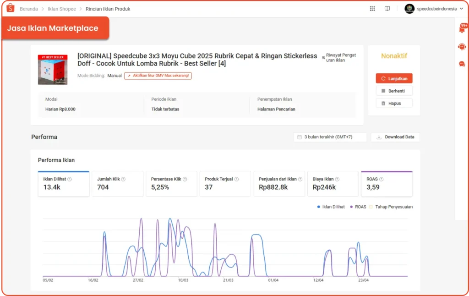Image resolution: width=469 pixels, height=296 pixels.
Task: Click the help icon beside Produk Terjual
Action: coord(237,179)
